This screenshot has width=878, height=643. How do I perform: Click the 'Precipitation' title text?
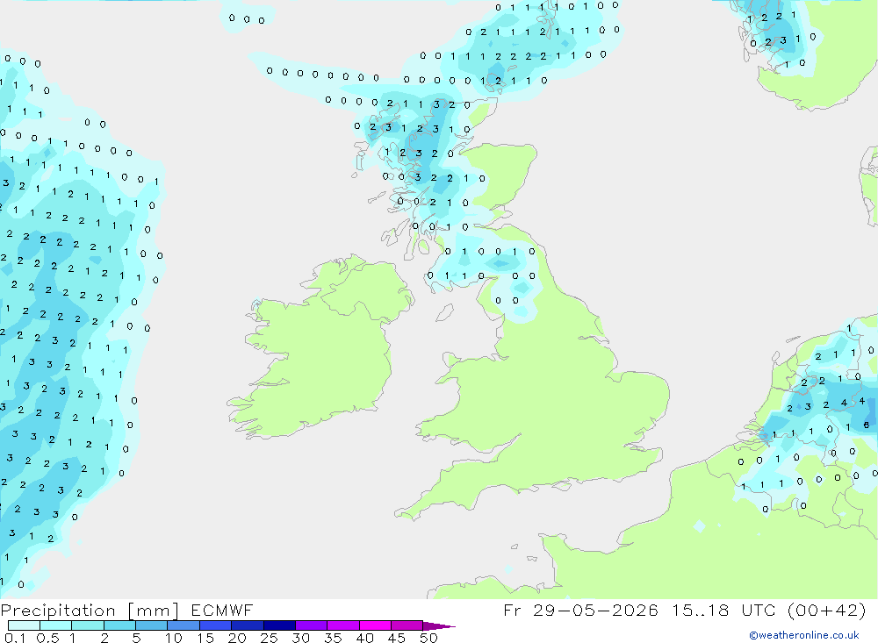pos(58,611)
